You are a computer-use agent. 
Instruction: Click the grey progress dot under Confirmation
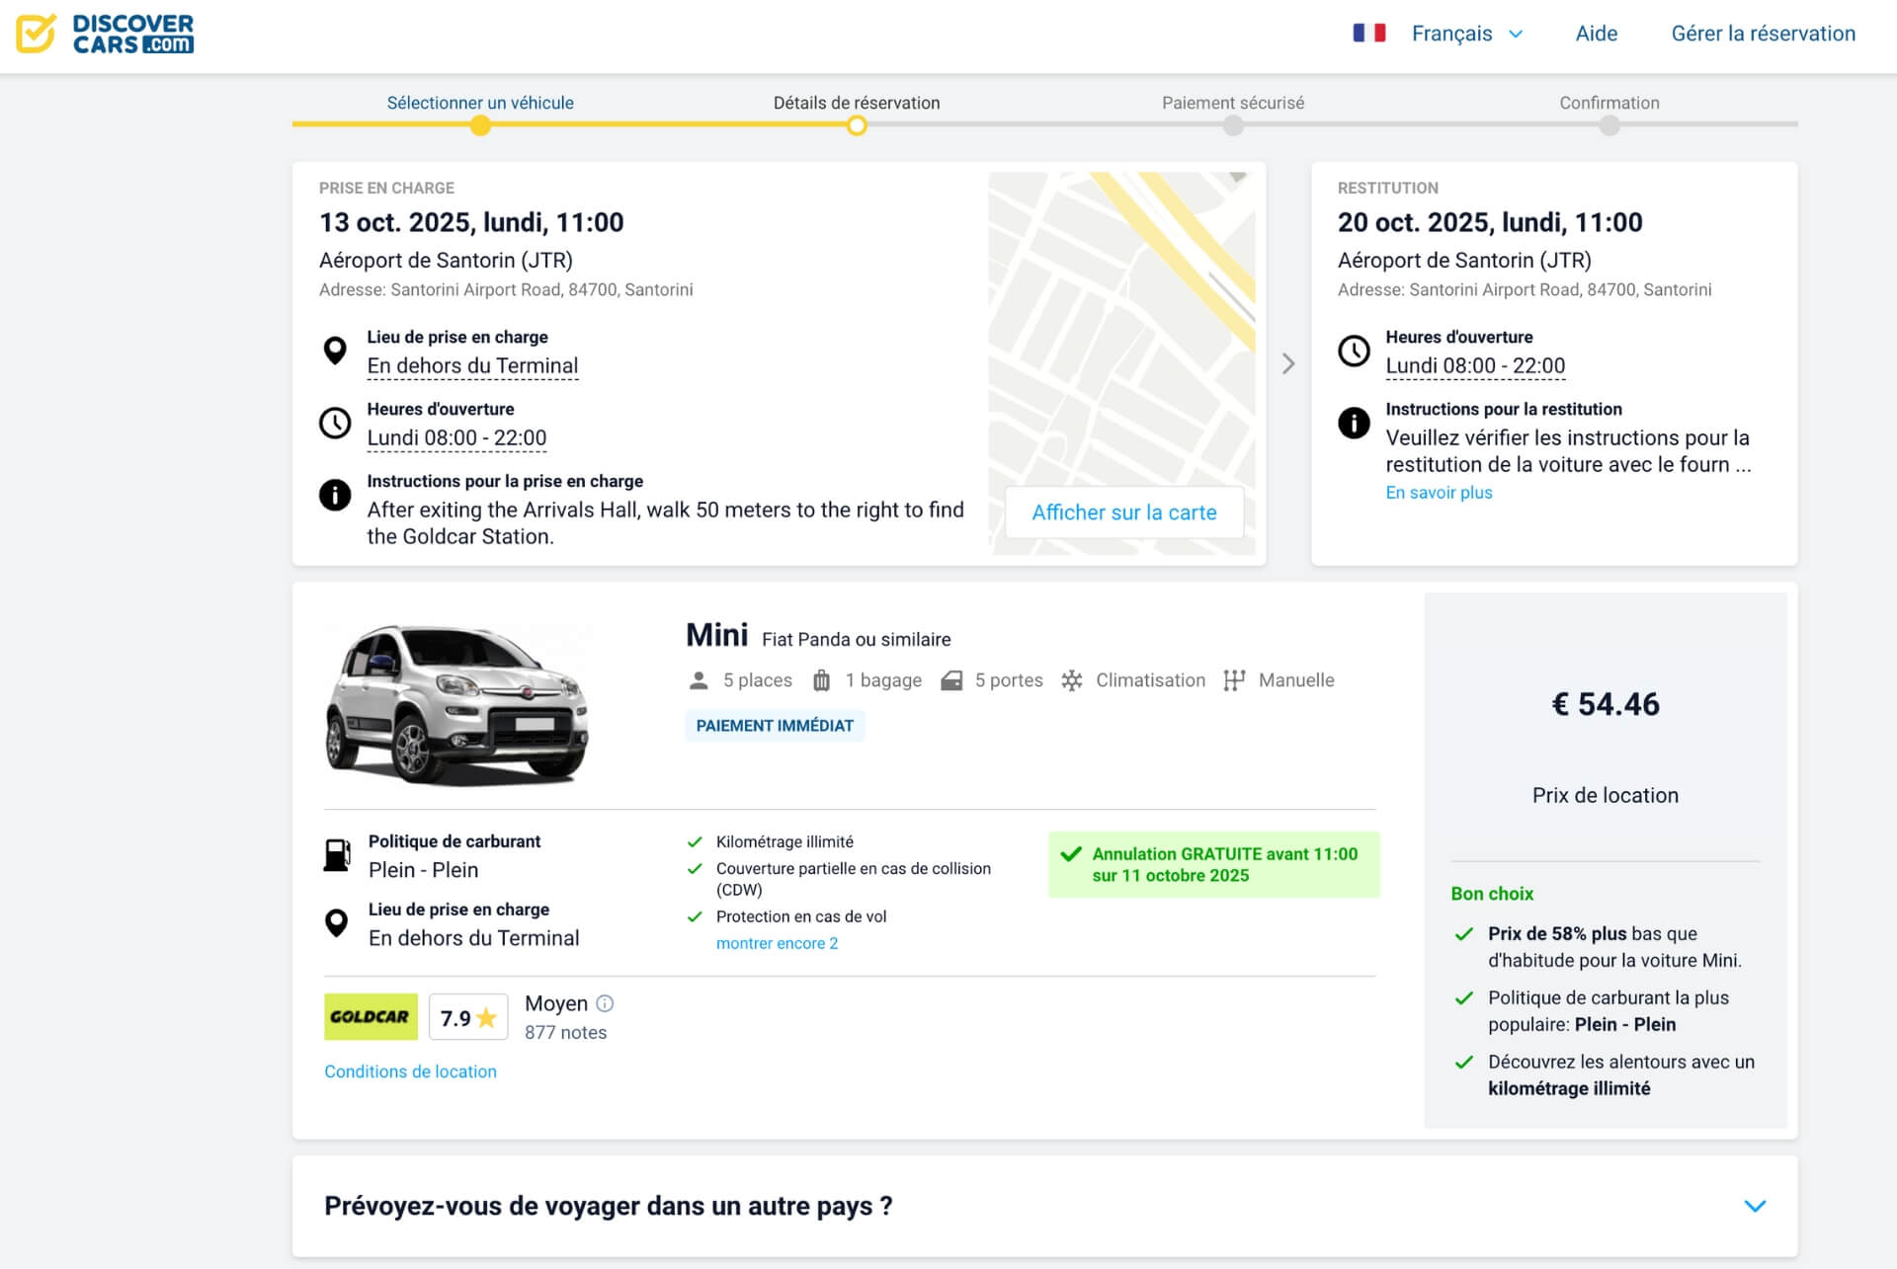pyautogui.click(x=1609, y=125)
